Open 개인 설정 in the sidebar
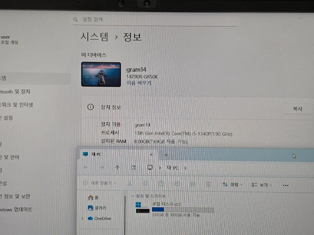Viewport: 314px width, 235px height. pyautogui.click(x=6, y=118)
